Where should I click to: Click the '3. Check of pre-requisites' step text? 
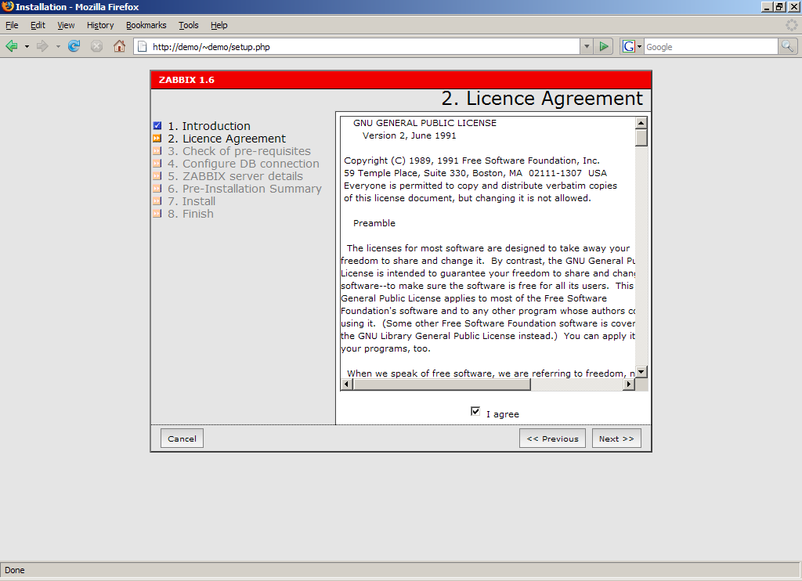click(240, 151)
